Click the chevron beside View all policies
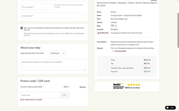Screen dimensions: 179x111 tap(112, 51)
